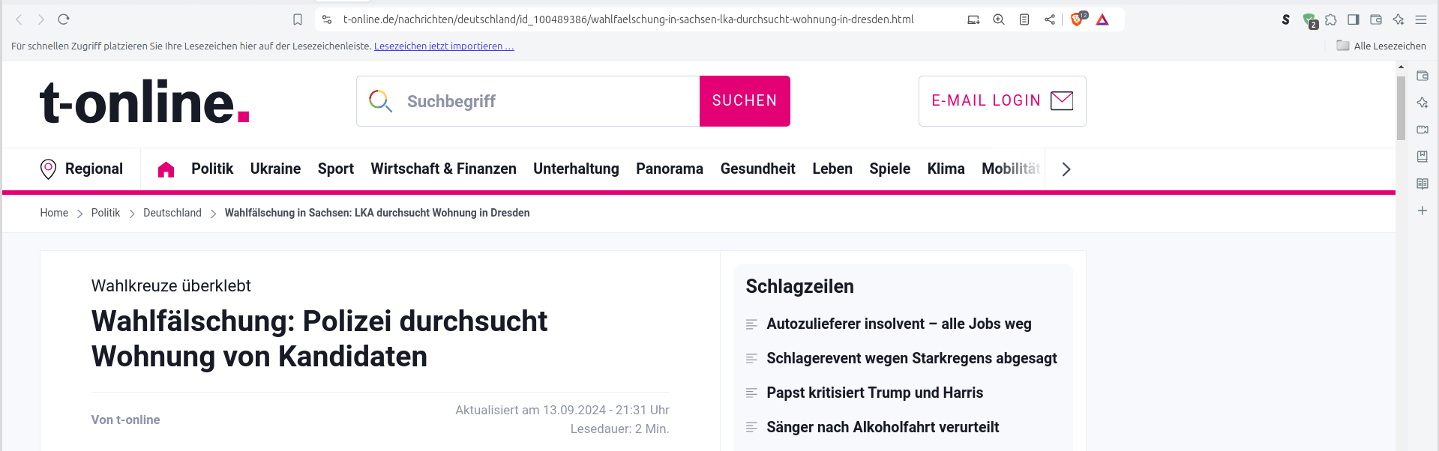Image resolution: width=1439 pixels, height=451 pixels.
Task: Open Wirtschaft & Finanzen menu item
Action: tap(443, 169)
